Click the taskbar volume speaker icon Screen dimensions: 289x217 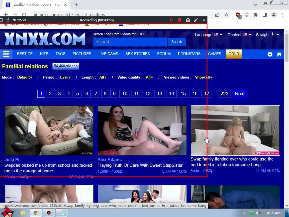[258, 213]
